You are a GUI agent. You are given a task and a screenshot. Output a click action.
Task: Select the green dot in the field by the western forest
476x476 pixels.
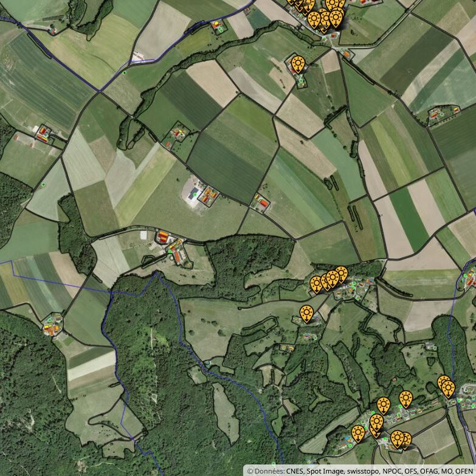click(x=43, y=184)
